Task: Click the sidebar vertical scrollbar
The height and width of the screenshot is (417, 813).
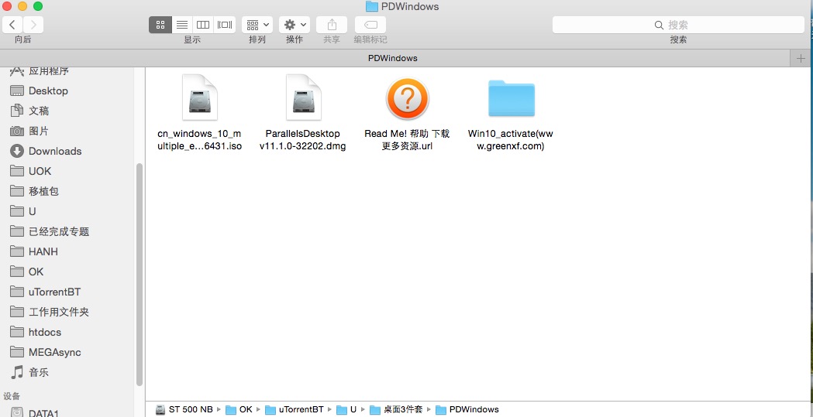Action: [x=139, y=274]
